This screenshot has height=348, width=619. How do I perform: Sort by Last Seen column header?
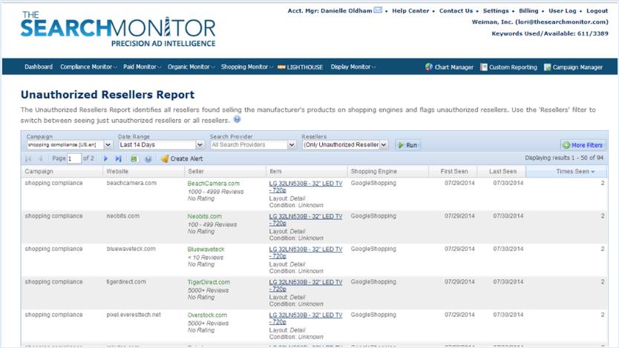pos(501,171)
